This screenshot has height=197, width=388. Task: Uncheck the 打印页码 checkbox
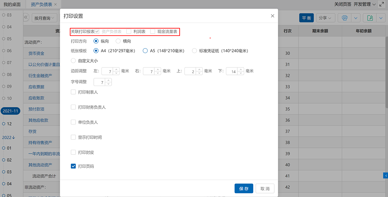[73, 166]
